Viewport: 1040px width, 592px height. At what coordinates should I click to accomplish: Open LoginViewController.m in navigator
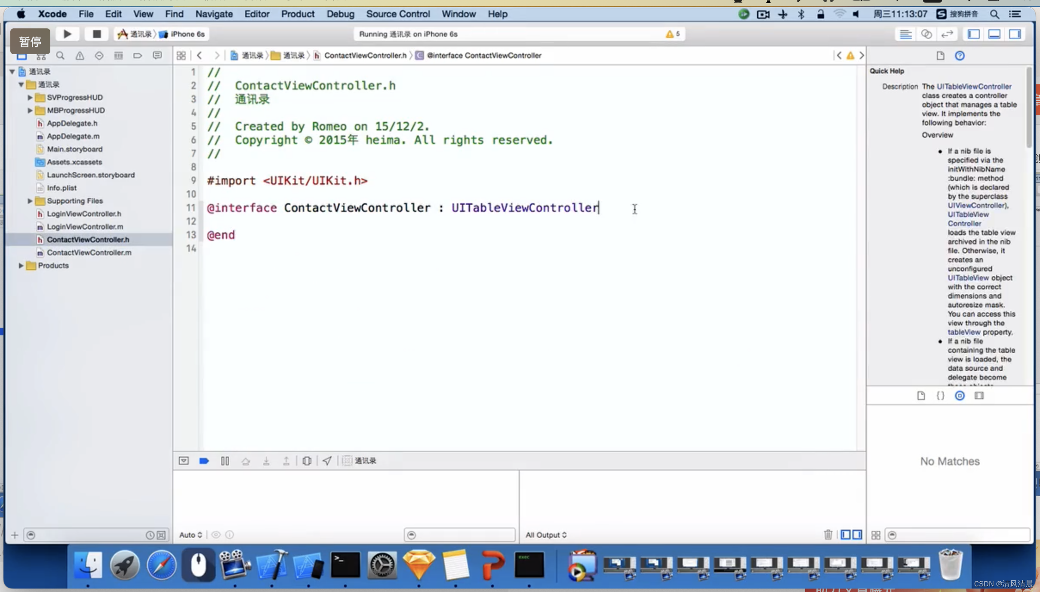click(x=85, y=227)
